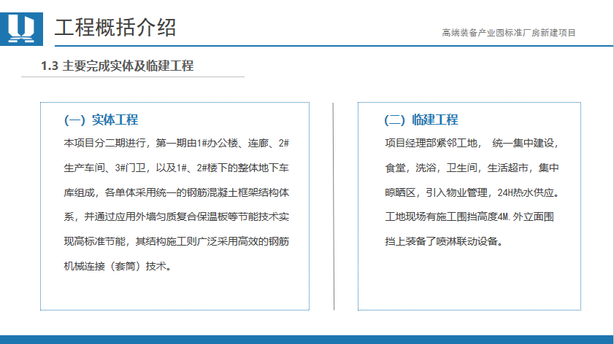
Task: Click the line starting with 项目经理部紧邻工地
Action: click(471, 143)
